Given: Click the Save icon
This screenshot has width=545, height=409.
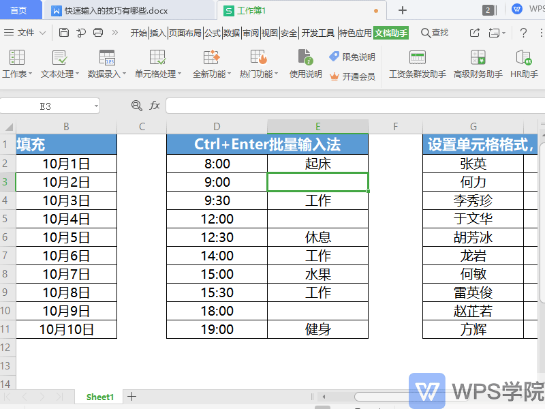Looking at the screenshot, I should coord(63,32).
